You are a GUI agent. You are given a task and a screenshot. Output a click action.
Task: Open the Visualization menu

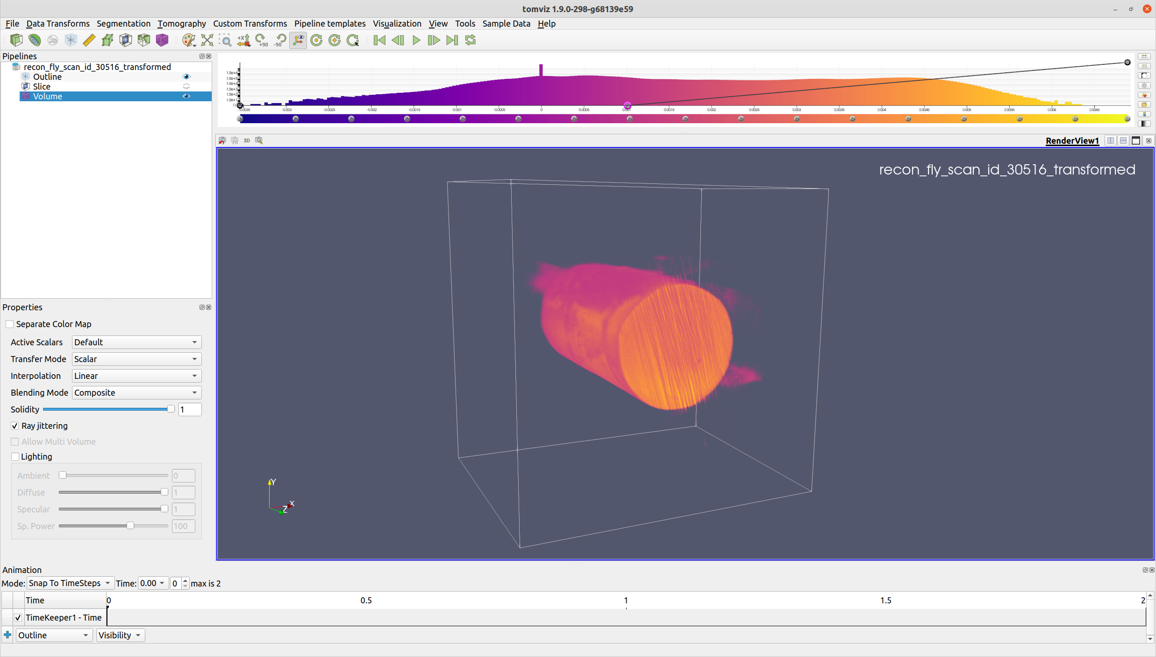pos(397,23)
